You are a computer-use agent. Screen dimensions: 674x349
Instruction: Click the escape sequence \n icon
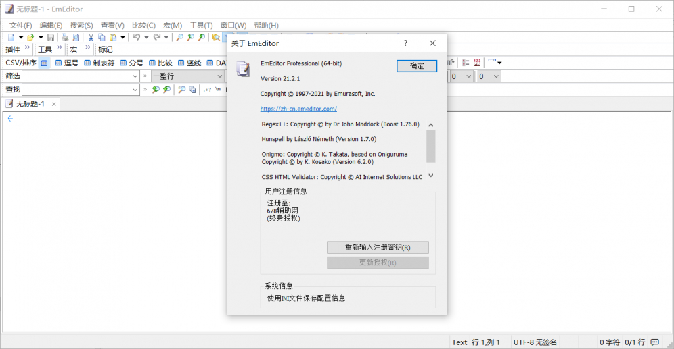[x=218, y=89]
